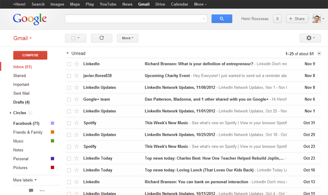Click the purple Facebook label color swatch
The width and height of the screenshot is (328, 195).
(53, 123)
